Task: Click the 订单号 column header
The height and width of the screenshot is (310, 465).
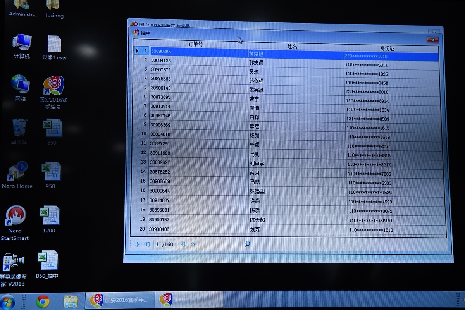Action: coord(195,44)
